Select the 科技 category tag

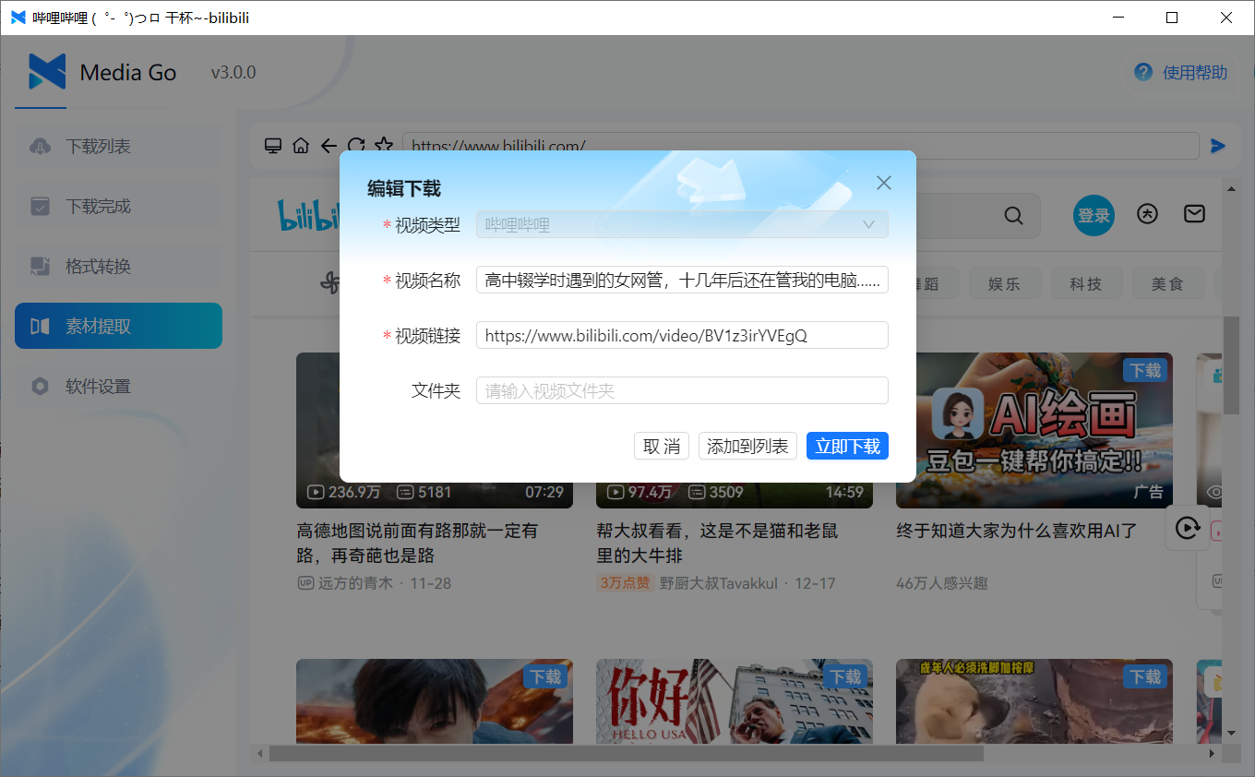tap(1086, 283)
